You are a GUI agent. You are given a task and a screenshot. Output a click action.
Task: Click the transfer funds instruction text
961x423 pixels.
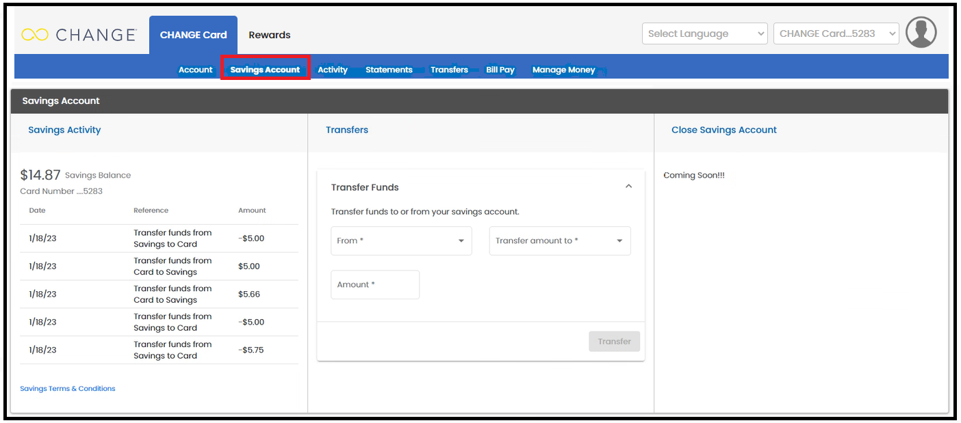(425, 212)
